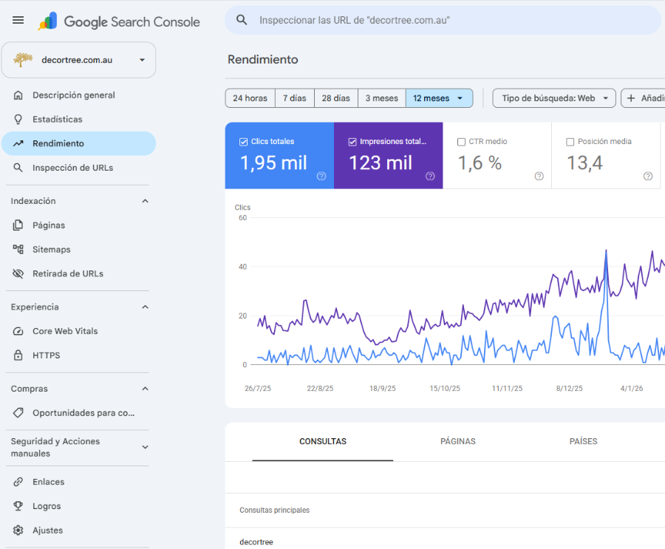Open Sitemaps page
Screen dimensions: 665x549
pyautogui.click(x=79, y=250)
